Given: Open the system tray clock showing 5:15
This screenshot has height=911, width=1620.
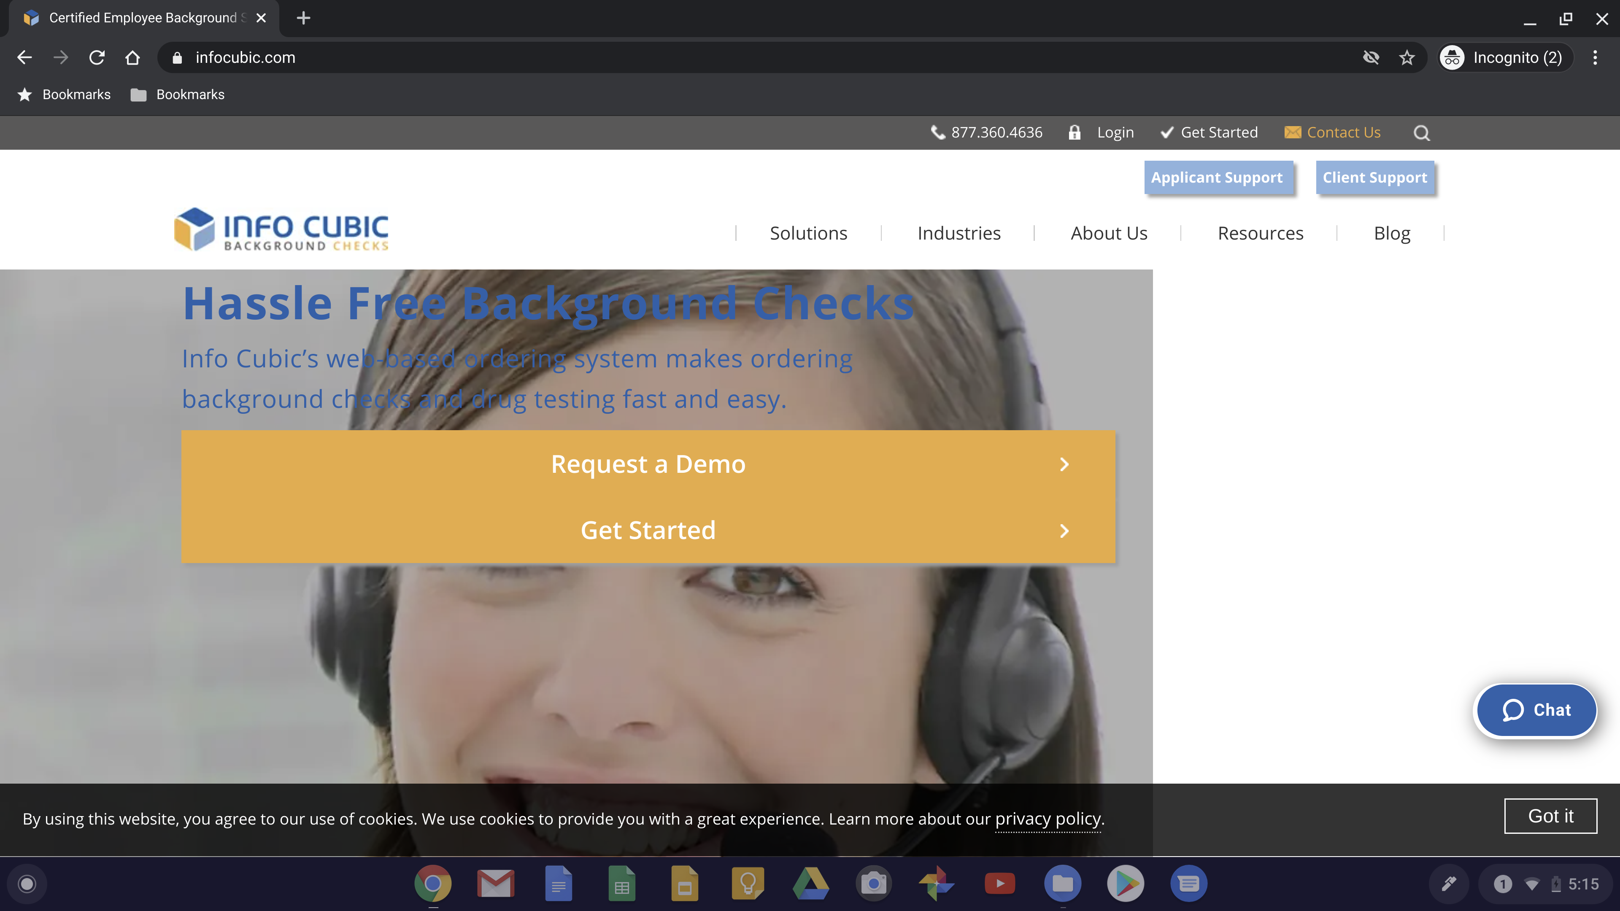Looking at the screenshot, I should 1583,884.
